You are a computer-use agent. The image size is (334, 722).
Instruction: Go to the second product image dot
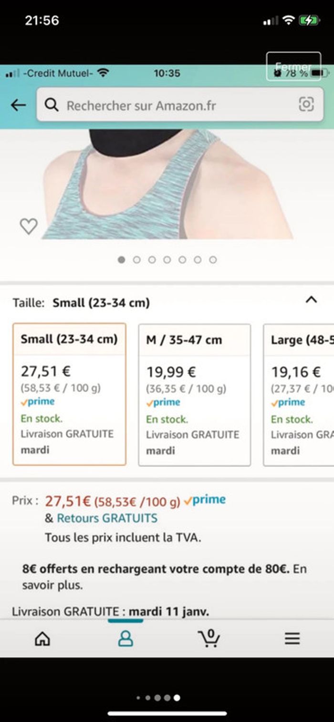[137, 260]
